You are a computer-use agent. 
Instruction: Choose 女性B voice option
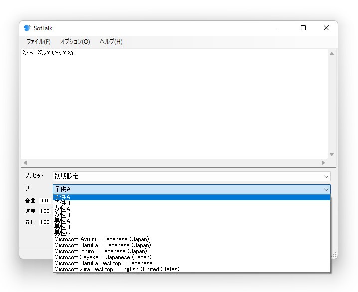191,215
